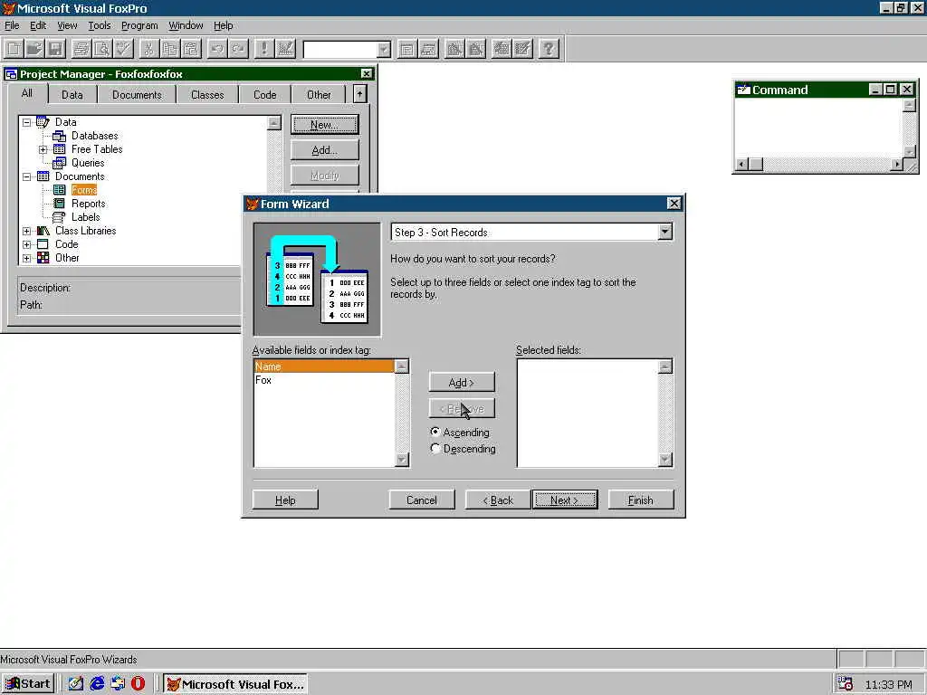The image size is (927, 695).
Task: Click the New file toolbar icon
Action: (x=14, y=49)
